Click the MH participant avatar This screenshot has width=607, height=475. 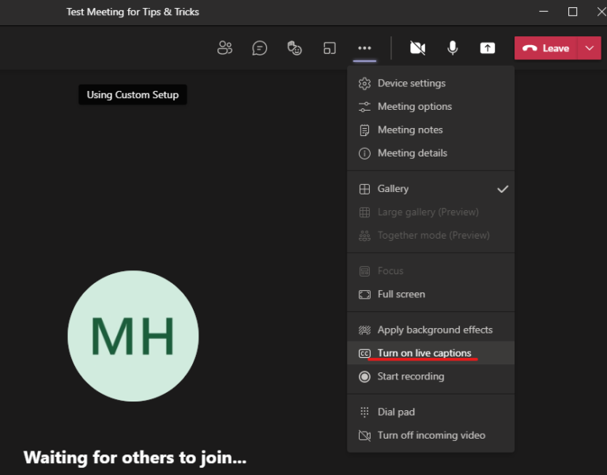[133, 336]
